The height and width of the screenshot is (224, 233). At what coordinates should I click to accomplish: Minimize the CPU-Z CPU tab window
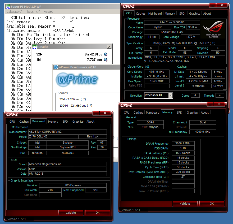[213, 5]
